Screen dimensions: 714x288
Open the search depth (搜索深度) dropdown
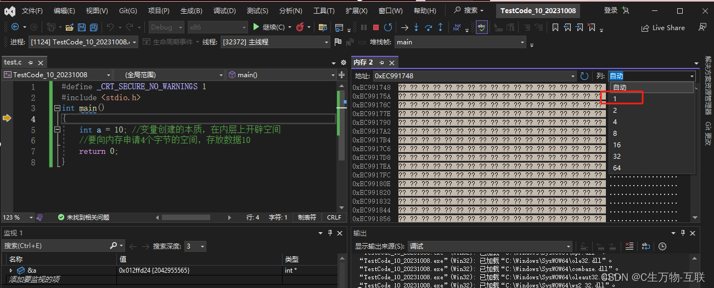coord(195,246)
